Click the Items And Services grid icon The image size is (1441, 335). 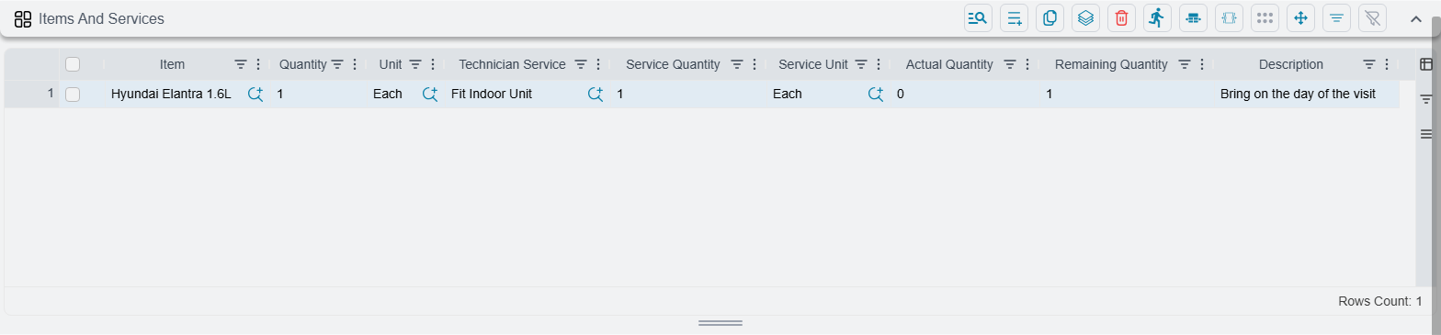pyautogui.click(x=23, y=18)
